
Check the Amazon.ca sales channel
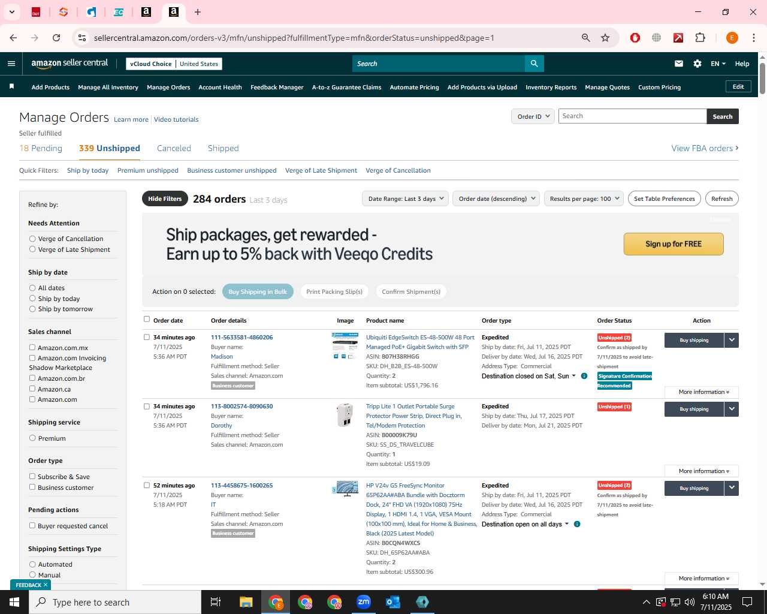(32, 389)
